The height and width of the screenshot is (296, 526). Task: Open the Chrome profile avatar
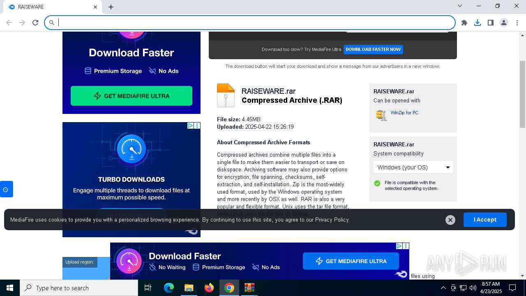pyautogui.click(x=504, y=23)
